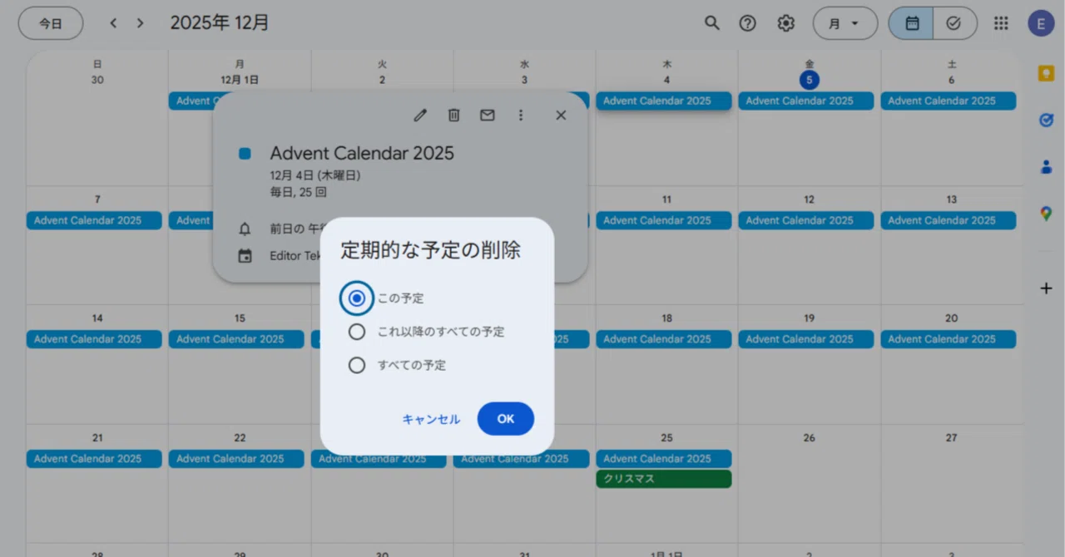
Task: Click the 12月 1日 date label
Action: [x=240, y=81]
